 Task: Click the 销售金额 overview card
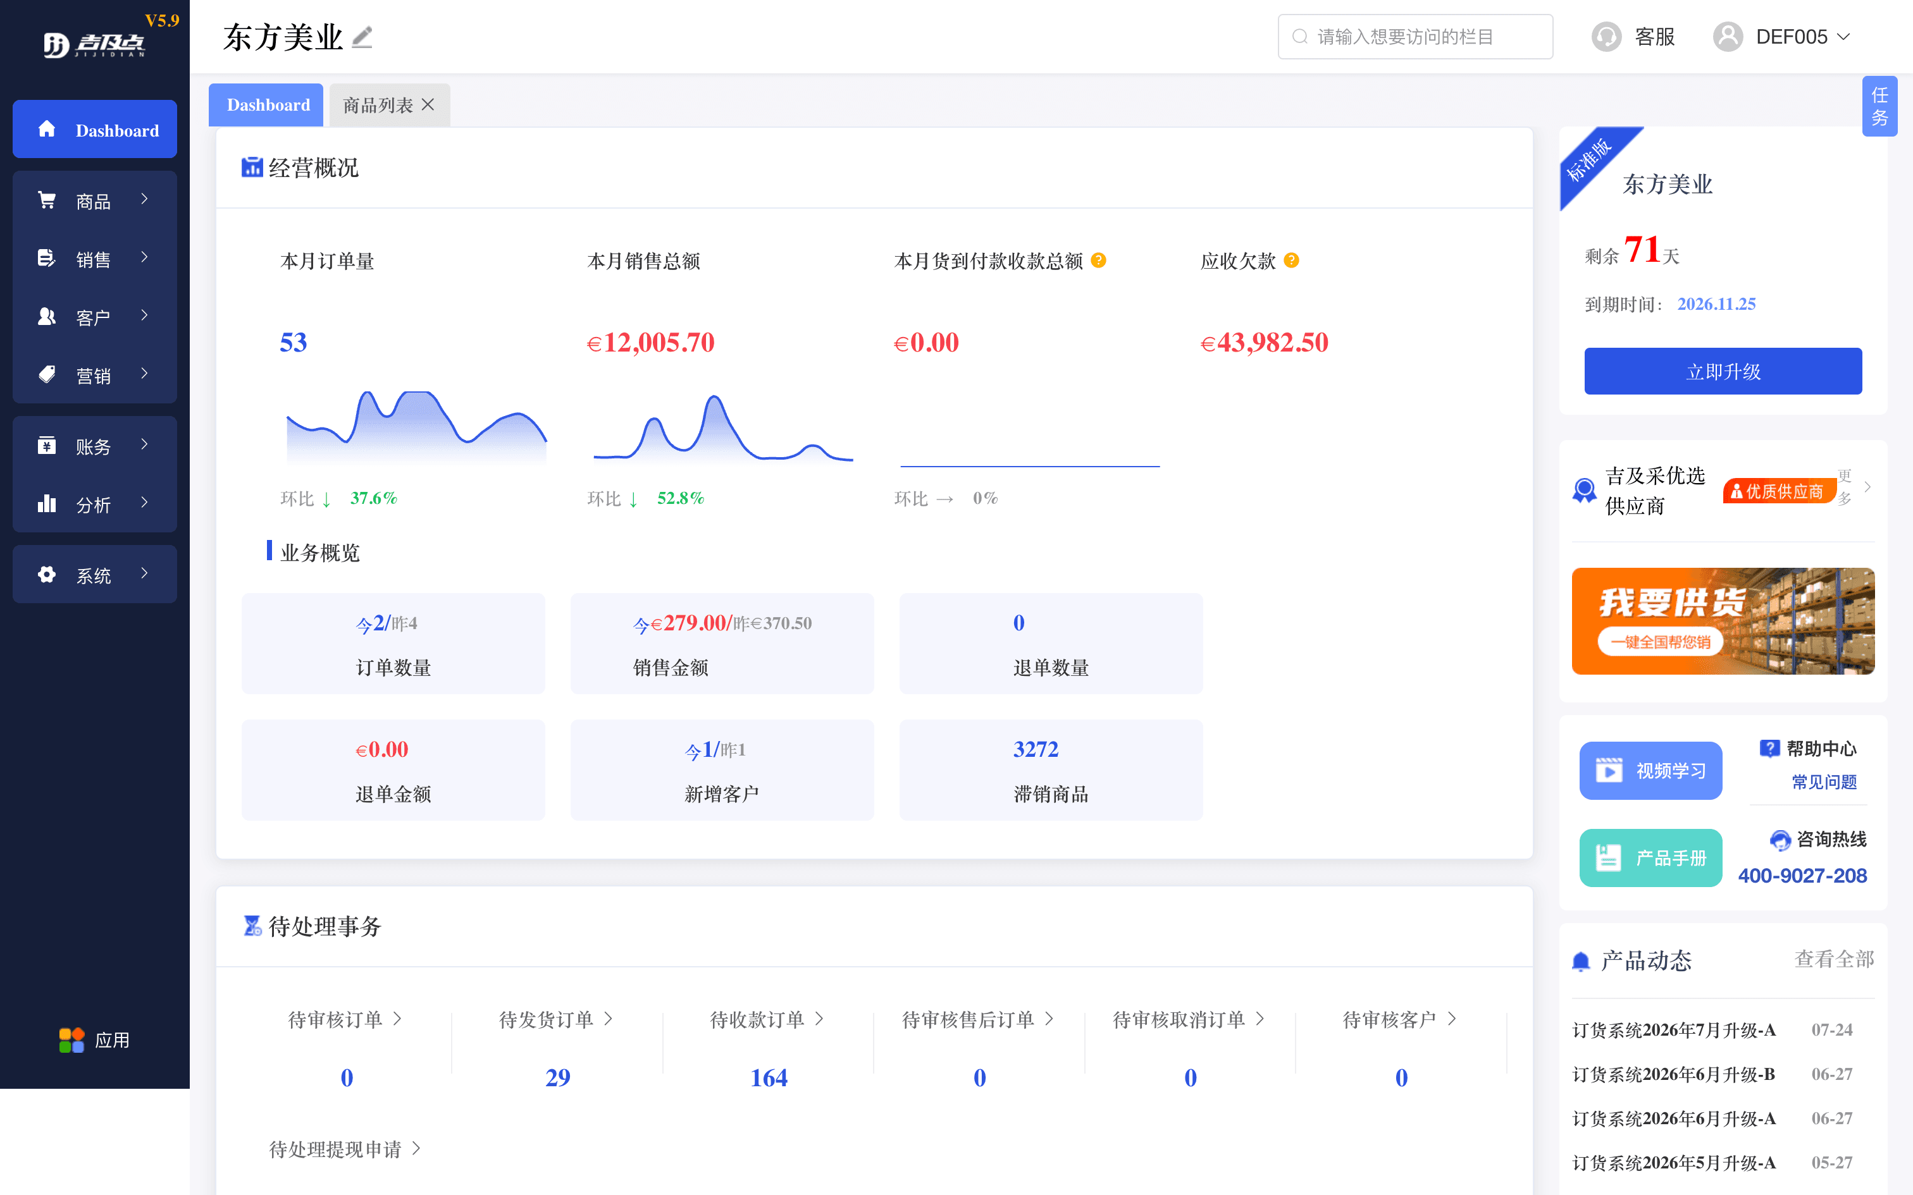(x=722, y=644)
